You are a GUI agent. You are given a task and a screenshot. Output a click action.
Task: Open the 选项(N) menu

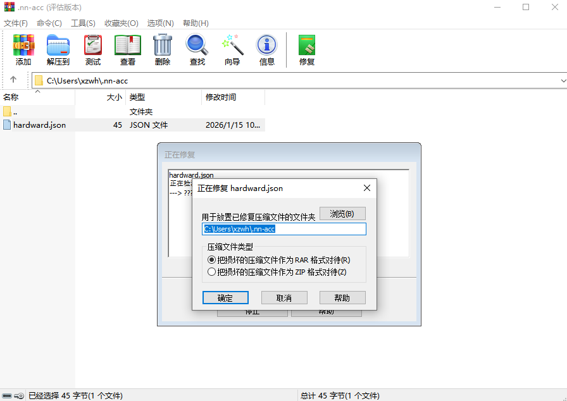pos(161,23)
